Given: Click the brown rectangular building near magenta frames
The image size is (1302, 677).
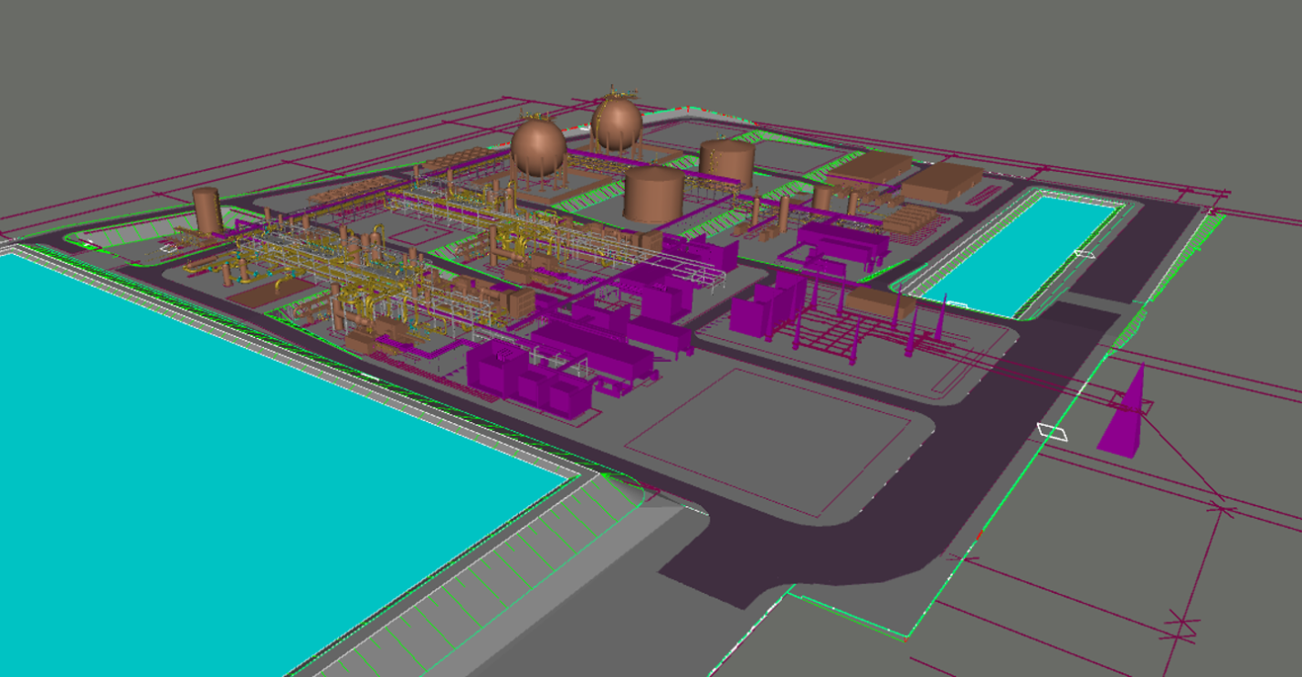Looking at the screenshot, I should [879, 302].
